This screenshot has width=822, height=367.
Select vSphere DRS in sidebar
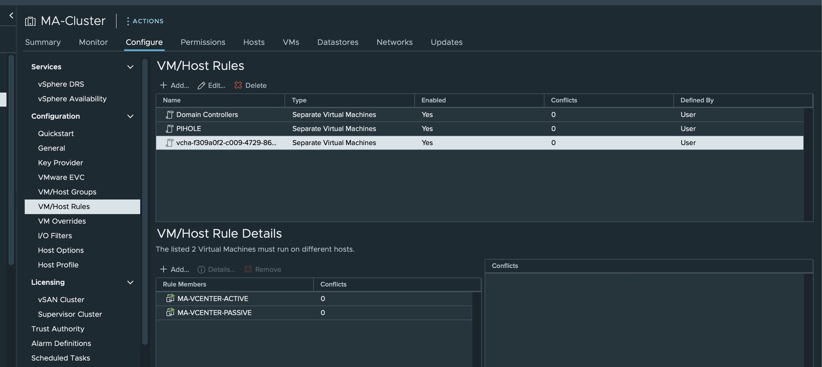pyautogui.click(x=61, y=84)
